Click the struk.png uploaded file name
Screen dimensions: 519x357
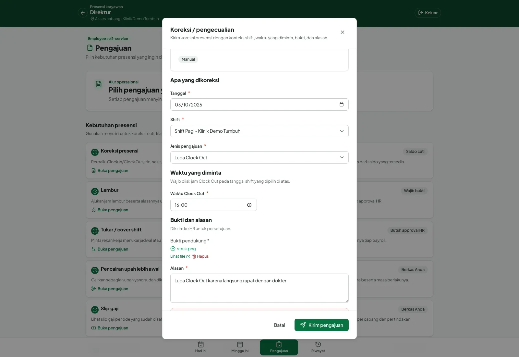pyautogui.click(x=187, y=249)
